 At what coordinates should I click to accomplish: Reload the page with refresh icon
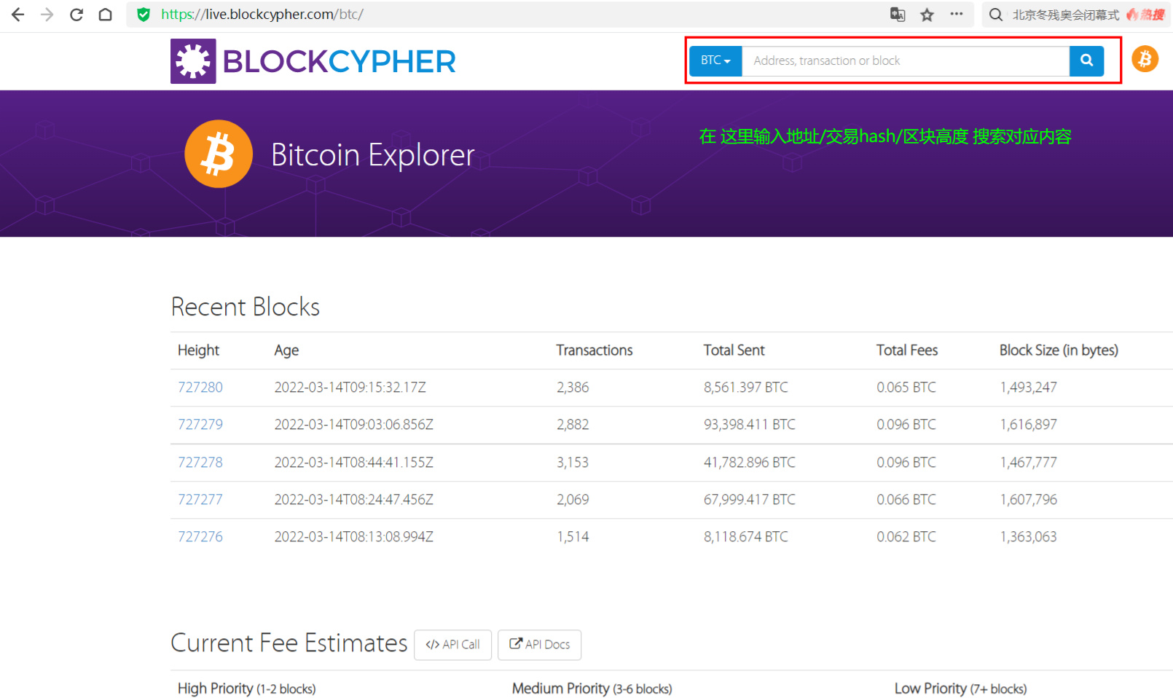[76, 15]
